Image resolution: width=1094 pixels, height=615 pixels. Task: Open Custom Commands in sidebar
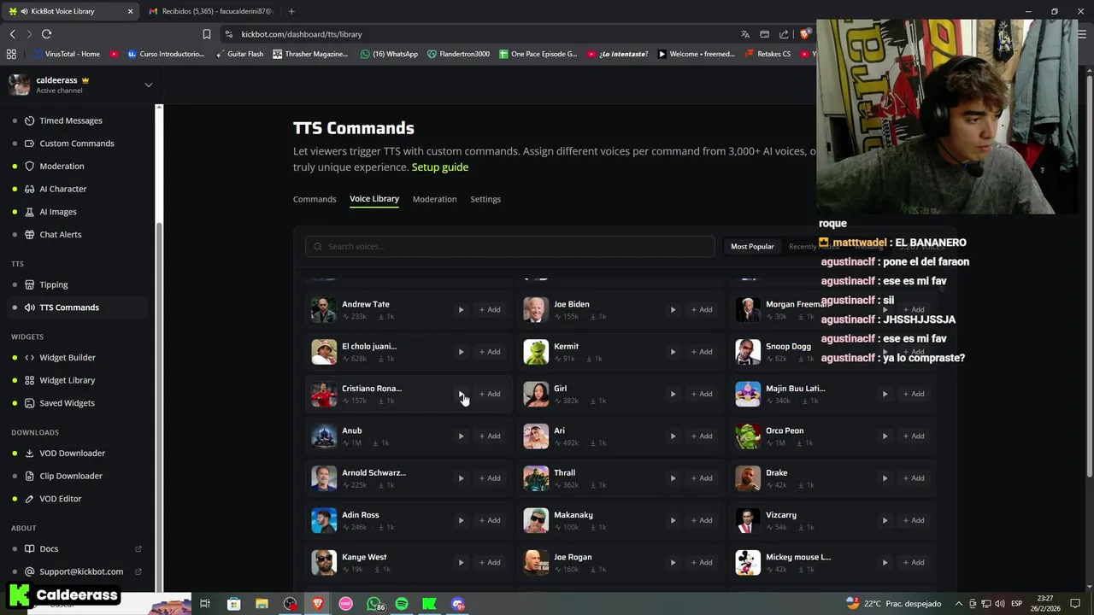tap(77, 143)
